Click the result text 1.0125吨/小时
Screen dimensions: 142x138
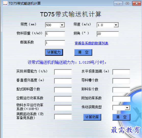point(93,62)
